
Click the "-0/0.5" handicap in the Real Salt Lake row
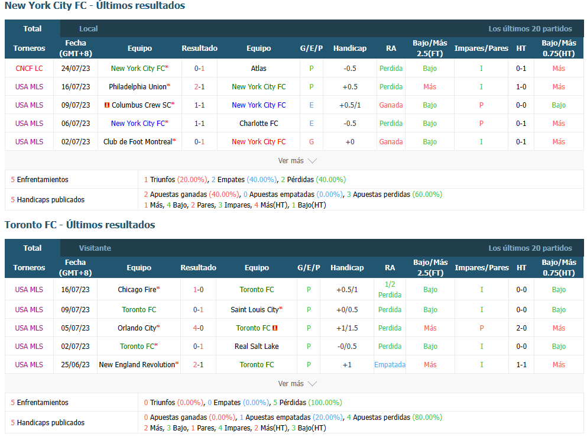347,347
